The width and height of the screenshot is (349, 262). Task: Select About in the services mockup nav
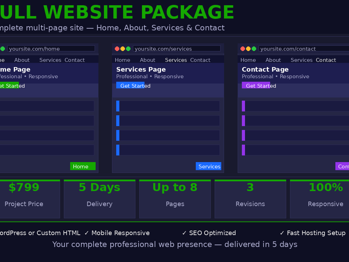point(148,60)
